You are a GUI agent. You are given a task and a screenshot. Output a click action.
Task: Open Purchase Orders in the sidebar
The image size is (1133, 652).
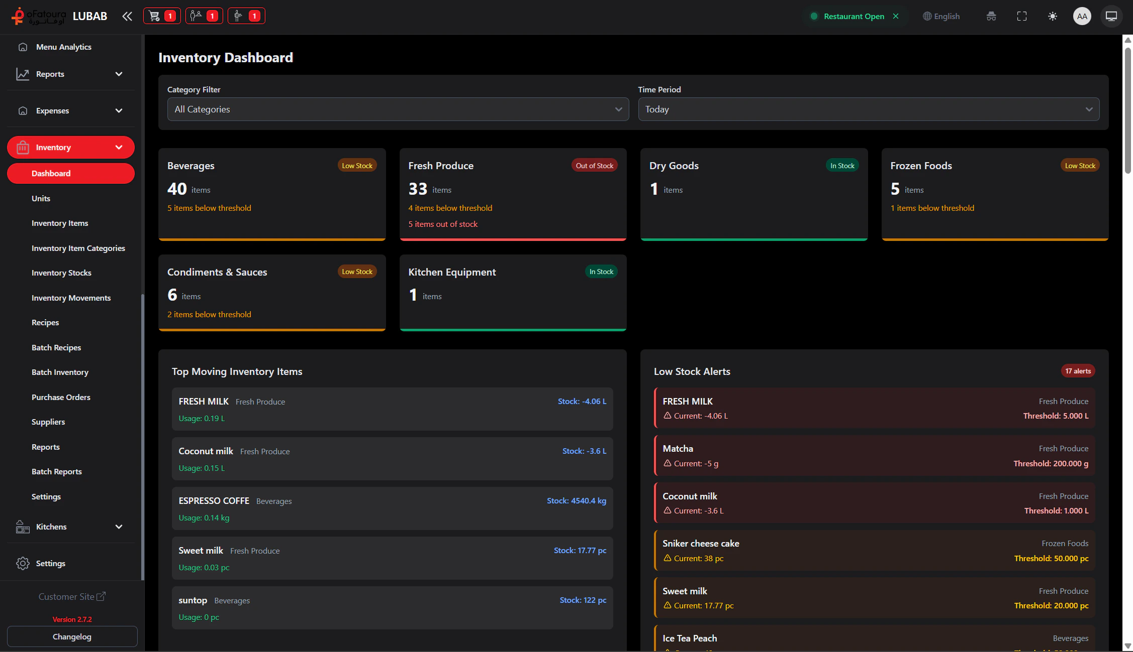[61, 397]
